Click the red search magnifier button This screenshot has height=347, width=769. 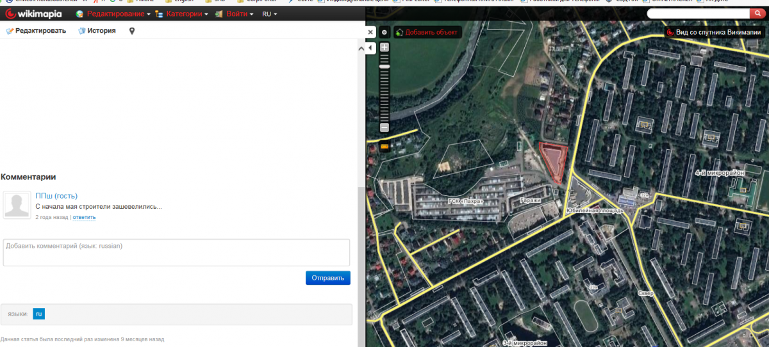(759, 13)
